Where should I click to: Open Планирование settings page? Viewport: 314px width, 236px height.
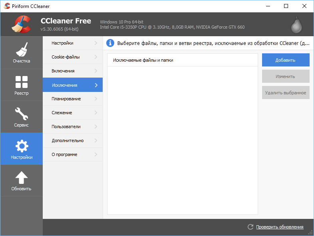73,99
